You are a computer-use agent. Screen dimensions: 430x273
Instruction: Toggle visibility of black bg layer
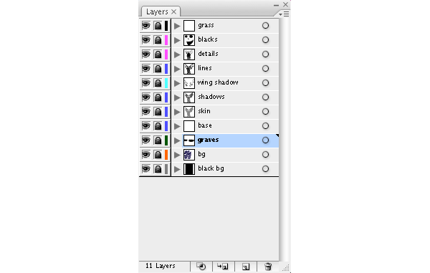click(146, 169)
